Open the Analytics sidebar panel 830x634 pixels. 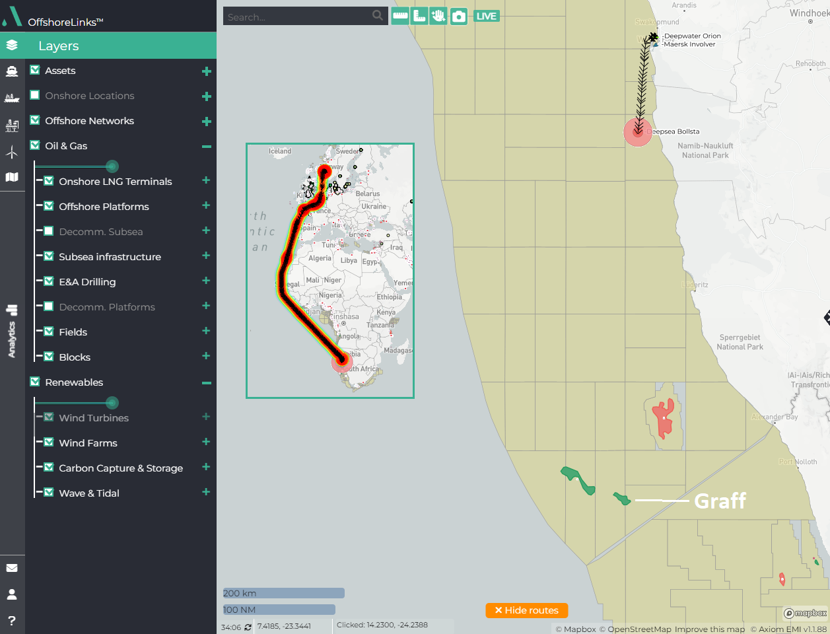(12, 332)
